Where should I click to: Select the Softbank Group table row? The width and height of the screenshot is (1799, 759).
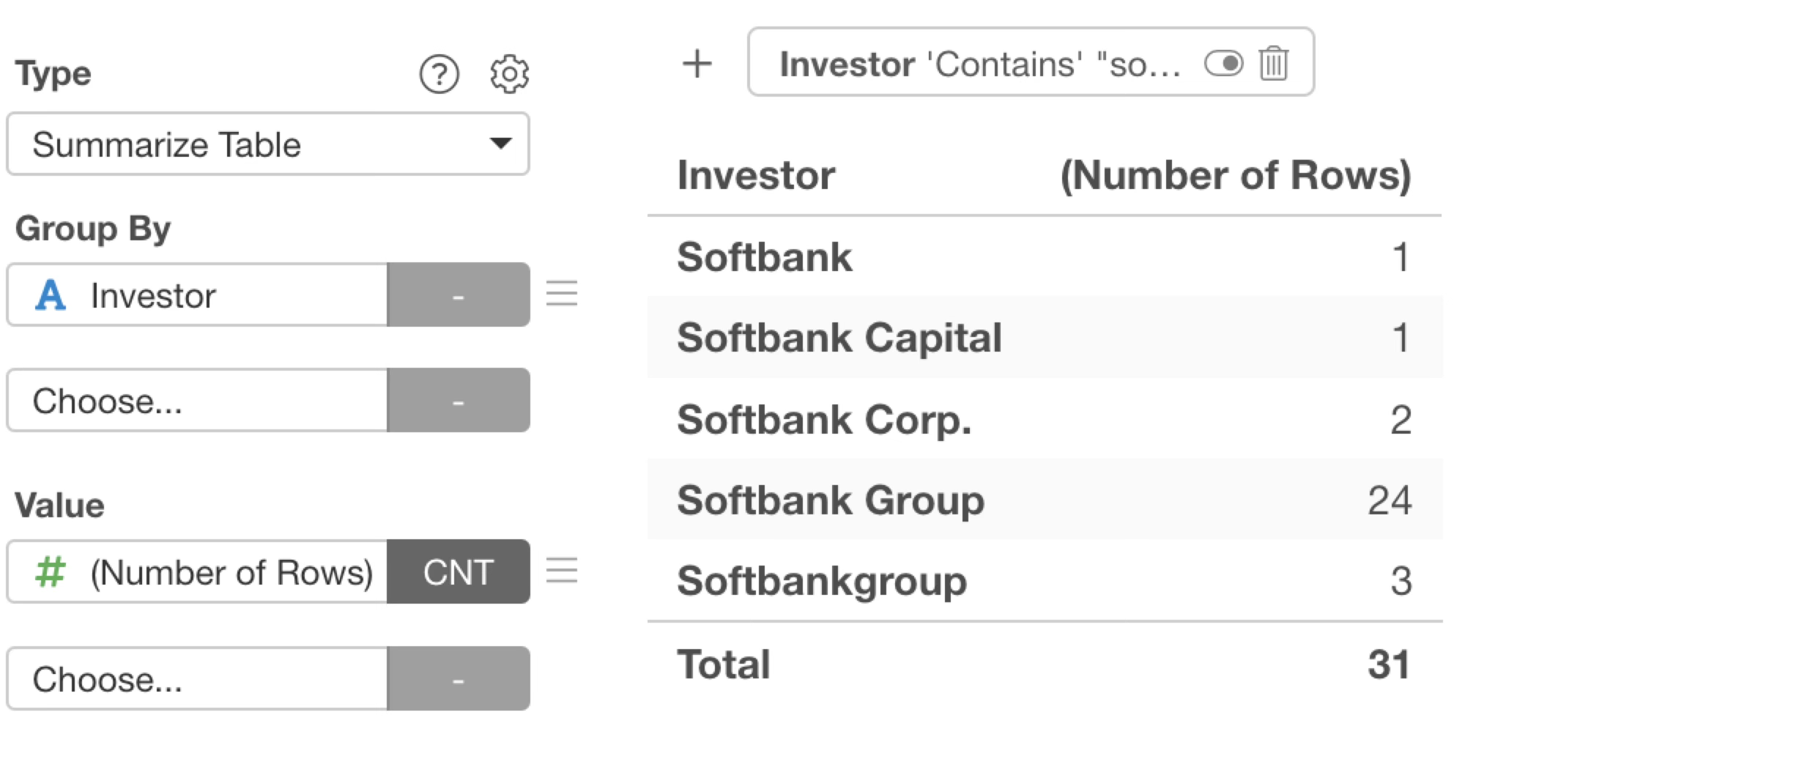click(x=1044, y=500)
